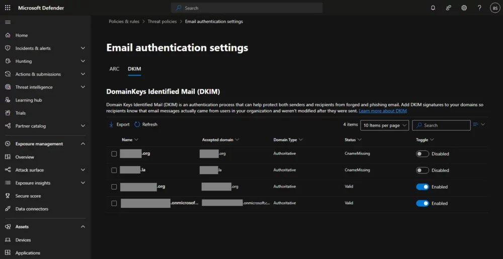Click the Trials gift icon
The height and width of the screenshot is (259, 503).
tap(8, 113)
